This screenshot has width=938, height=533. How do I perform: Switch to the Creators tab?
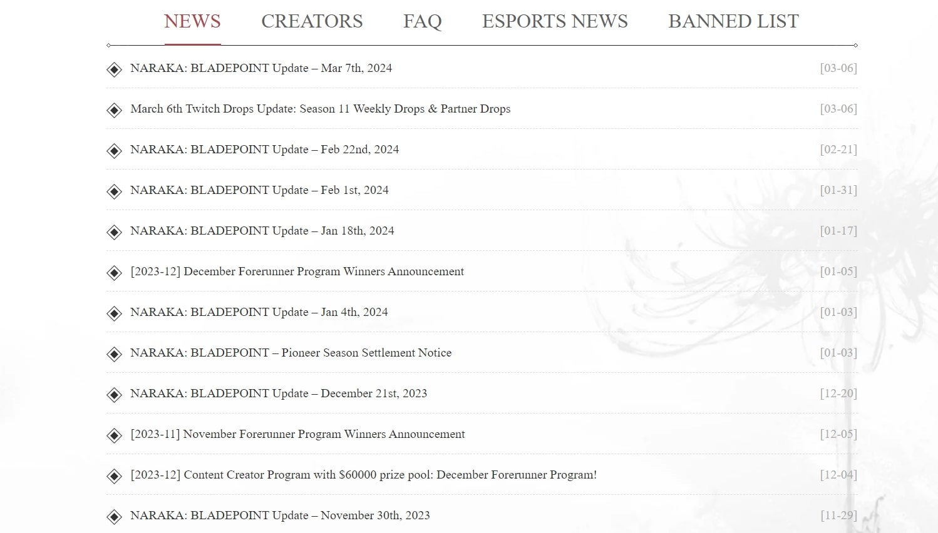(x=312, y=21)
